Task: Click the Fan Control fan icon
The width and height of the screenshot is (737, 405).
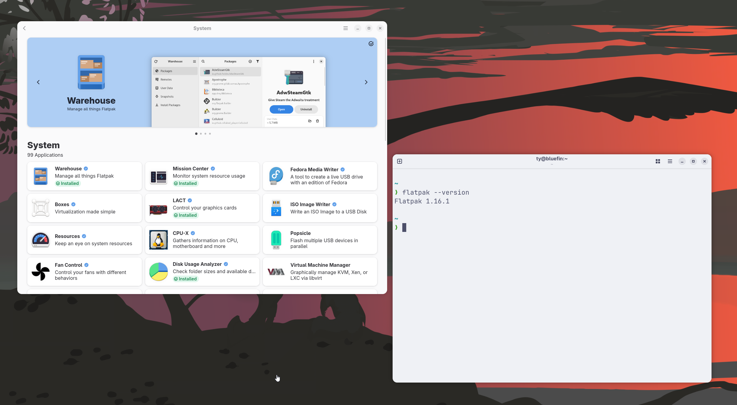Action: point(41,272)
